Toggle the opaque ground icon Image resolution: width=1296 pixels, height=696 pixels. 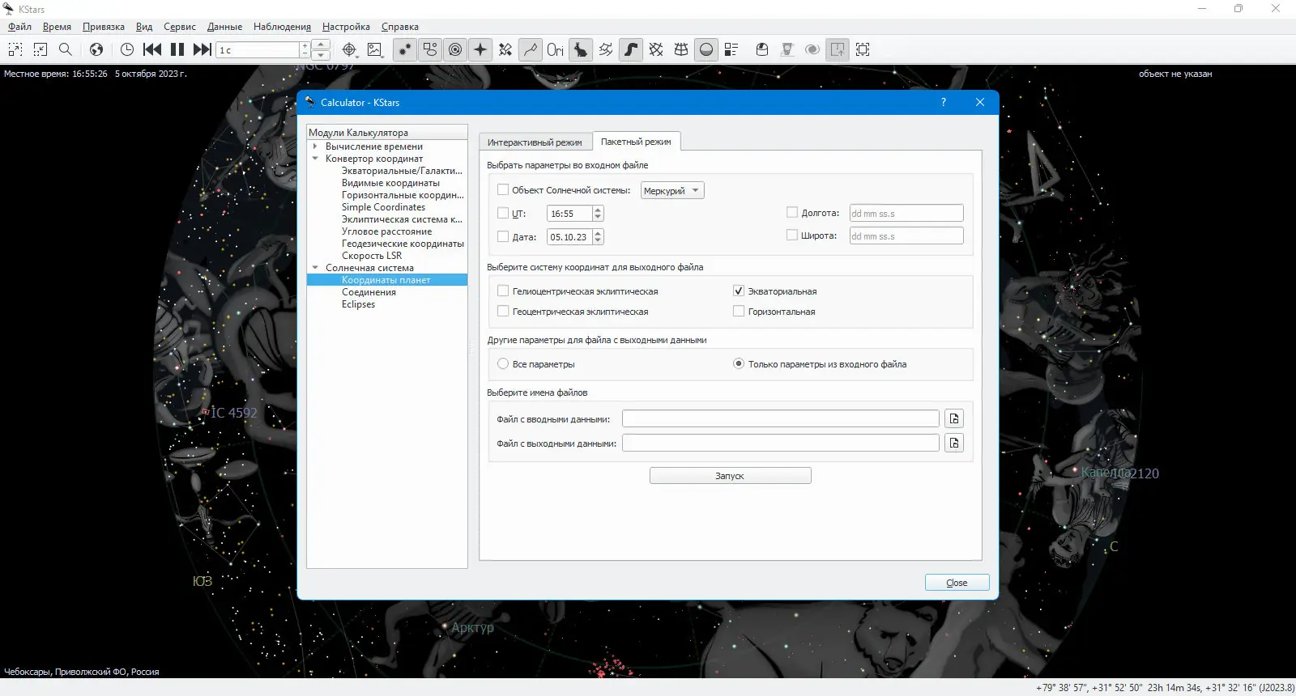click(706, 49)
